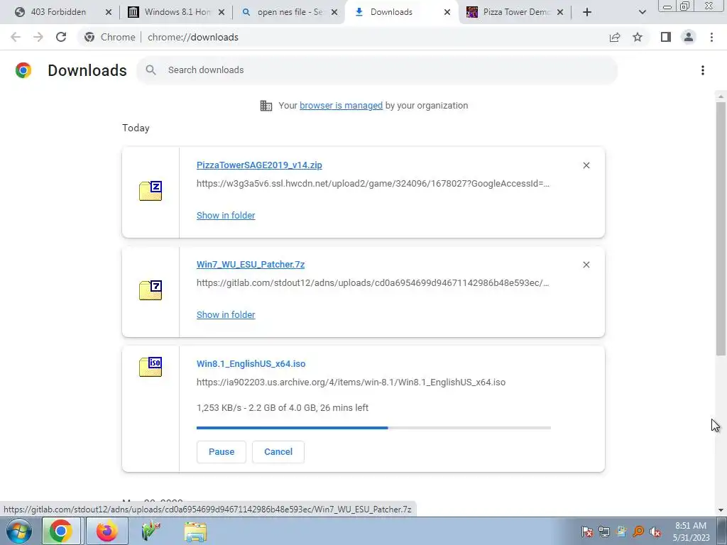Image resolution: width=727 pixels, height=545 pixels.
Task: Click the iso file icon for Win8.1_EnglishUS_x64
Action: (151, 367)
